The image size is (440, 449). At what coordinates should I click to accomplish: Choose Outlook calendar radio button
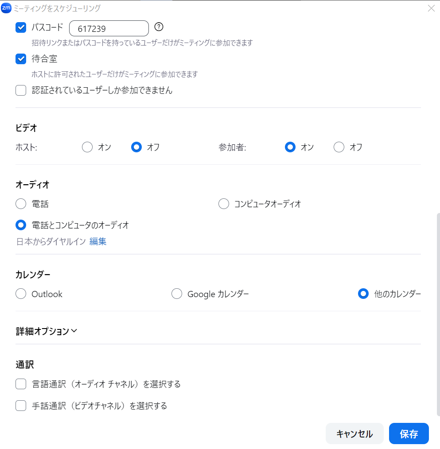tap(21, 294)
